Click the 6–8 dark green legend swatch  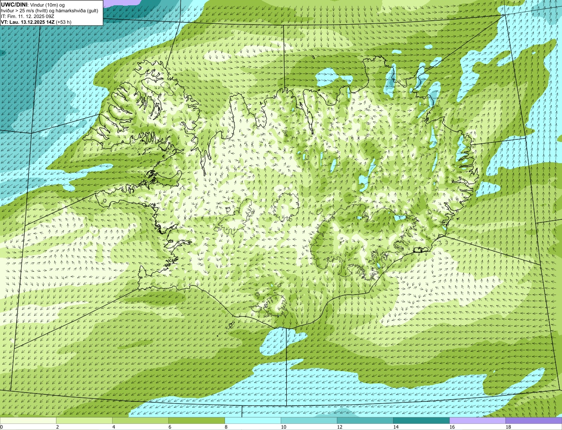[x=197, y=420]
